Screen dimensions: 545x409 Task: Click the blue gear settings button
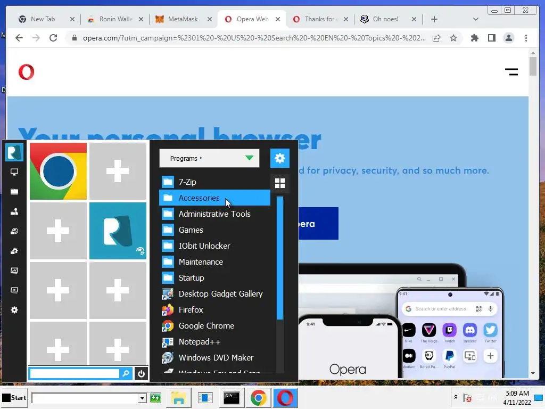click(x=280, y=158)
